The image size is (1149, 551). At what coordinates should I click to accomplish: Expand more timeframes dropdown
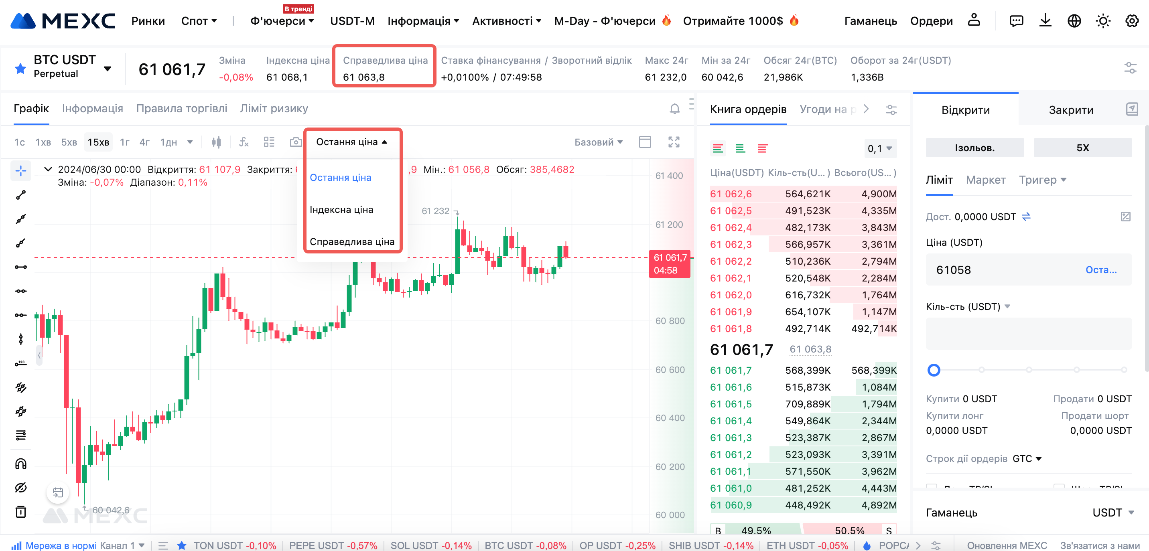[190, 142]
